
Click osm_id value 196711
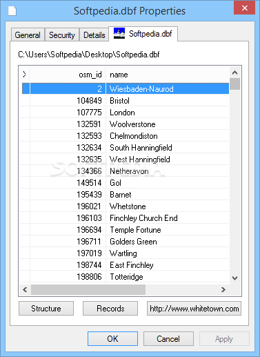89,242
